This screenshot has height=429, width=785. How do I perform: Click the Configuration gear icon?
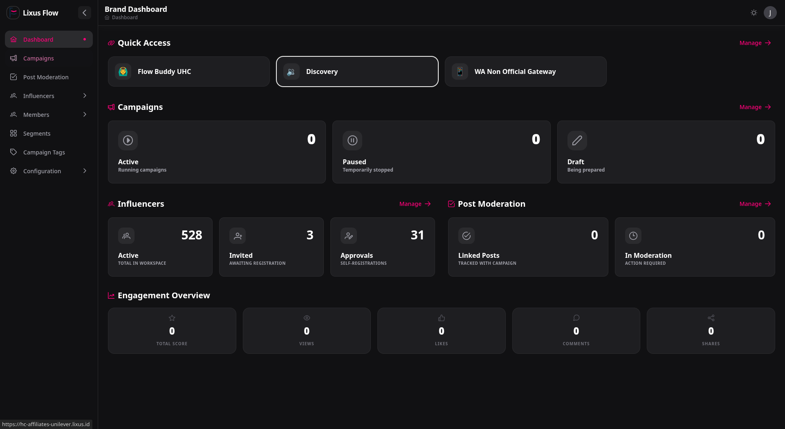[x=13, y=171]
